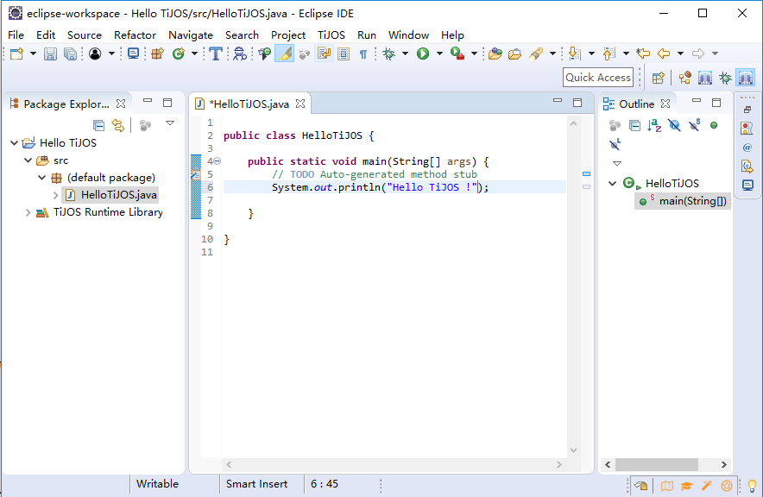Open the File menu

(16, 35)
